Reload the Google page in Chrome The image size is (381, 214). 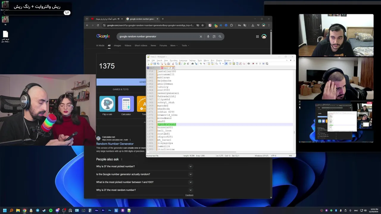[98, 25]
